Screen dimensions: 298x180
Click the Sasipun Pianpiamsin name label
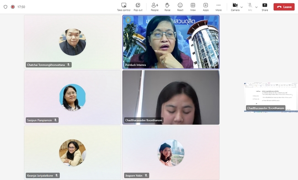coord(40,120)
